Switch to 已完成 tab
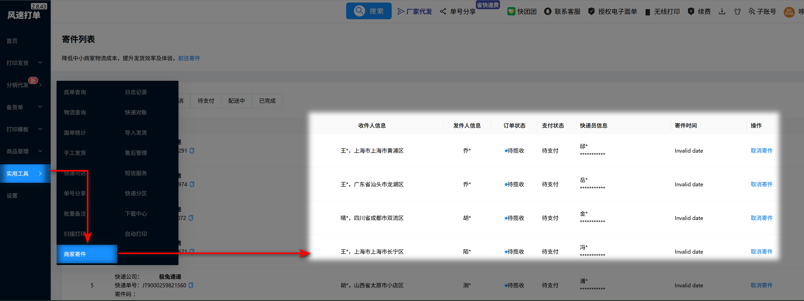 pos(267,101)
